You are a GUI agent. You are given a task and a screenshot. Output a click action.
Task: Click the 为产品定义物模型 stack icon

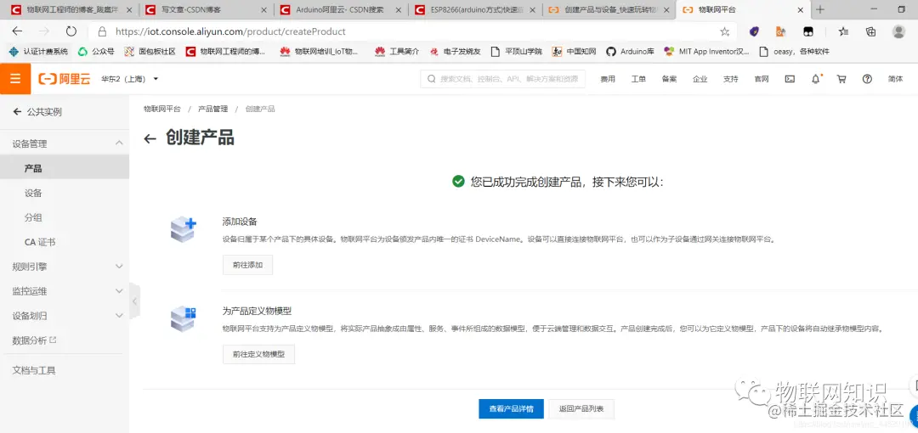click(x=183, y=319)
